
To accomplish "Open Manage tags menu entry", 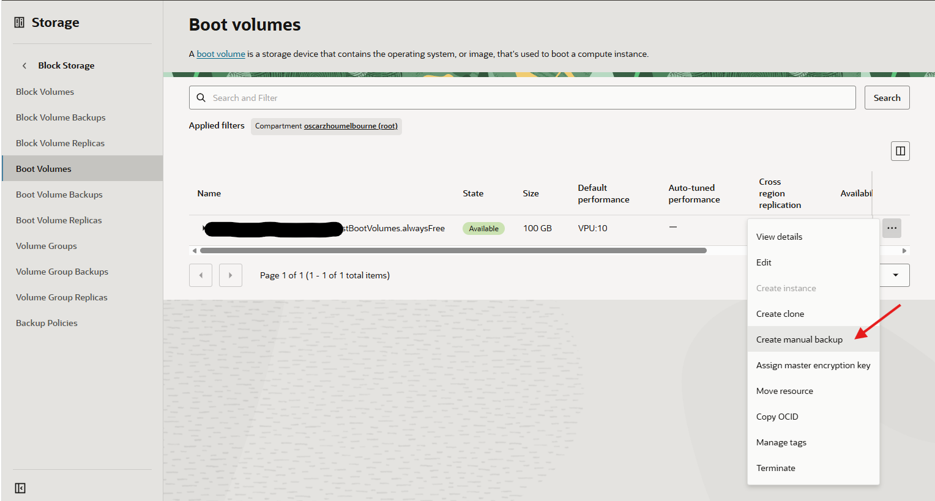I will tap(813, 442).
